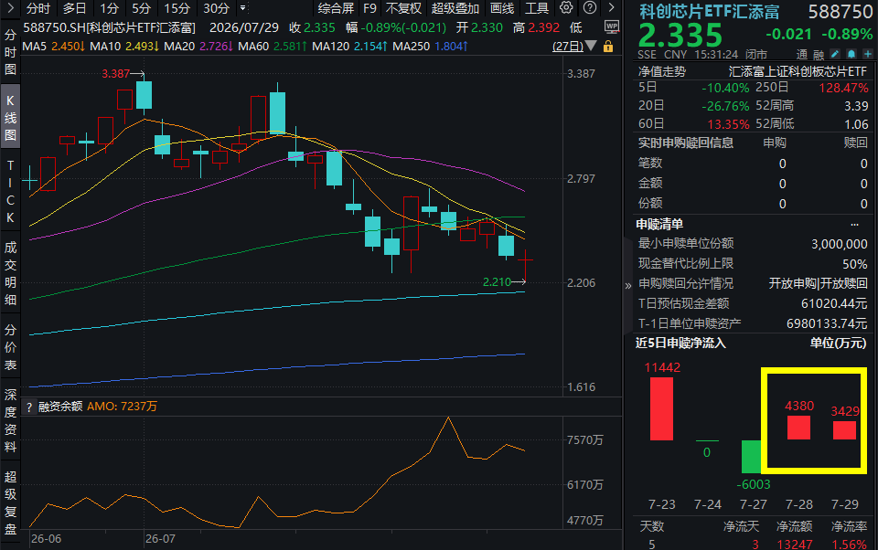Viewport: 878px width, 550px height.
Task: Click the question mark icon beside 融资余额
Action: (x=29, y=407)
